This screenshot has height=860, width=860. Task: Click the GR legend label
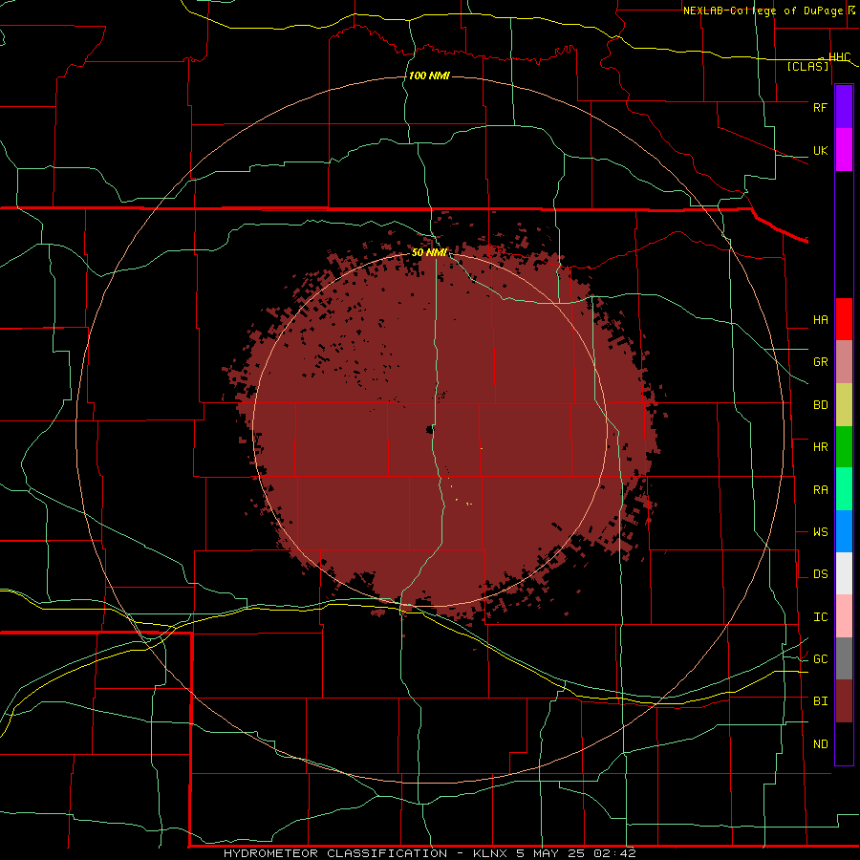821,362
